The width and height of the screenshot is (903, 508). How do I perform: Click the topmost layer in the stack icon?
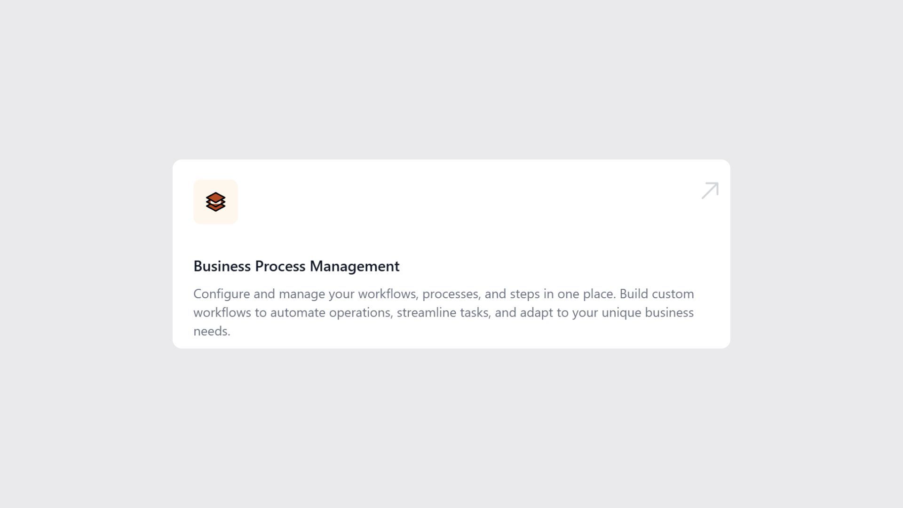pyautogui.click(x=215, y=197)
